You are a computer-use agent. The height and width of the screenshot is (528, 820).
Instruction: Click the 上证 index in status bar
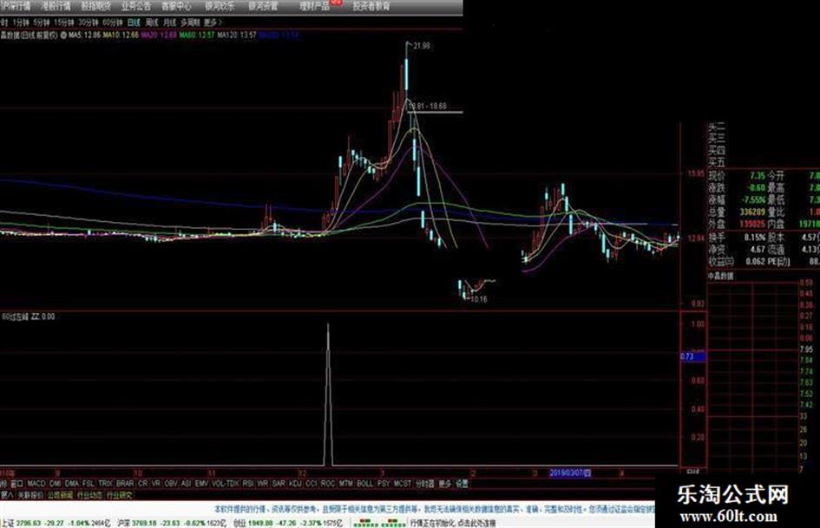(56, 523)
